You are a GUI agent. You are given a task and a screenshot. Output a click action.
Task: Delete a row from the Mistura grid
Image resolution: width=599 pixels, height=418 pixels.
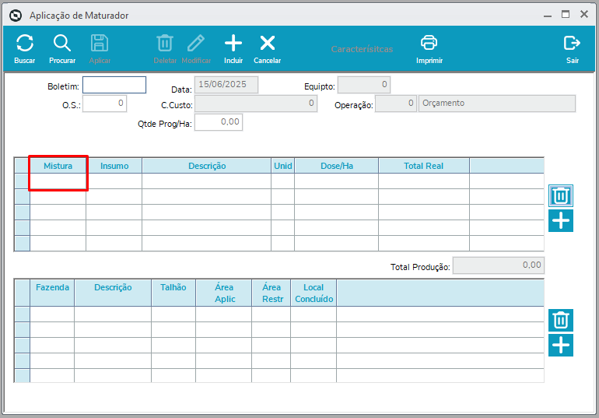coord(561,195)
